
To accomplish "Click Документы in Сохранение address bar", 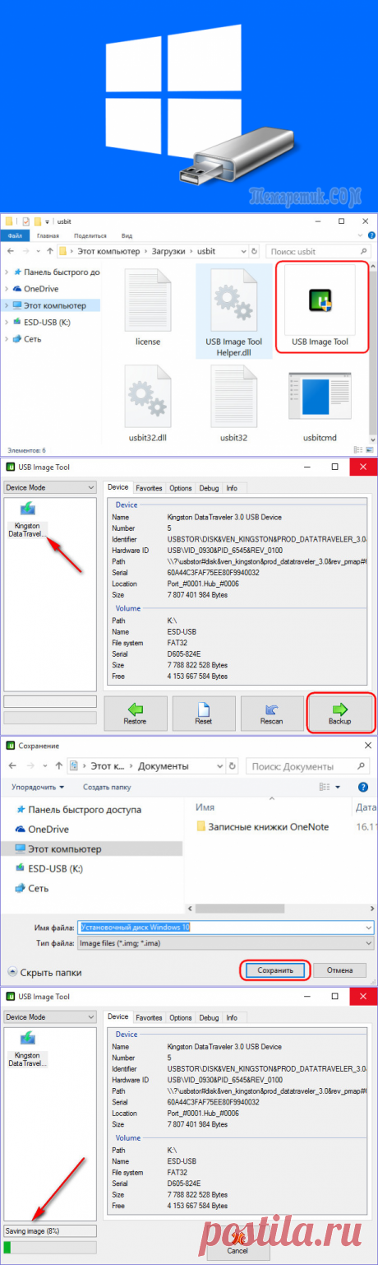I will [x=163, y=765].
